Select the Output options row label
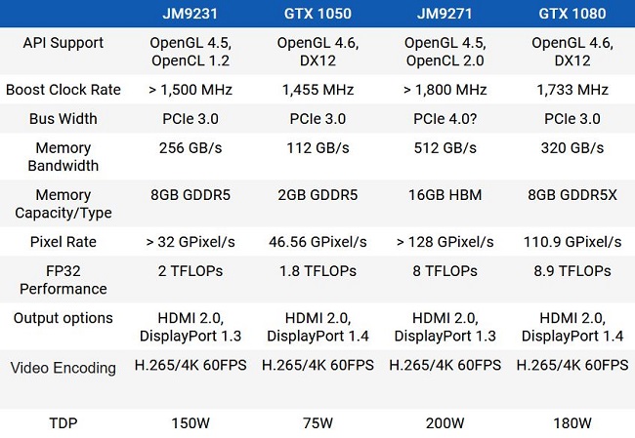The width and height of the screenshot is (635, 438). (63, 318)
